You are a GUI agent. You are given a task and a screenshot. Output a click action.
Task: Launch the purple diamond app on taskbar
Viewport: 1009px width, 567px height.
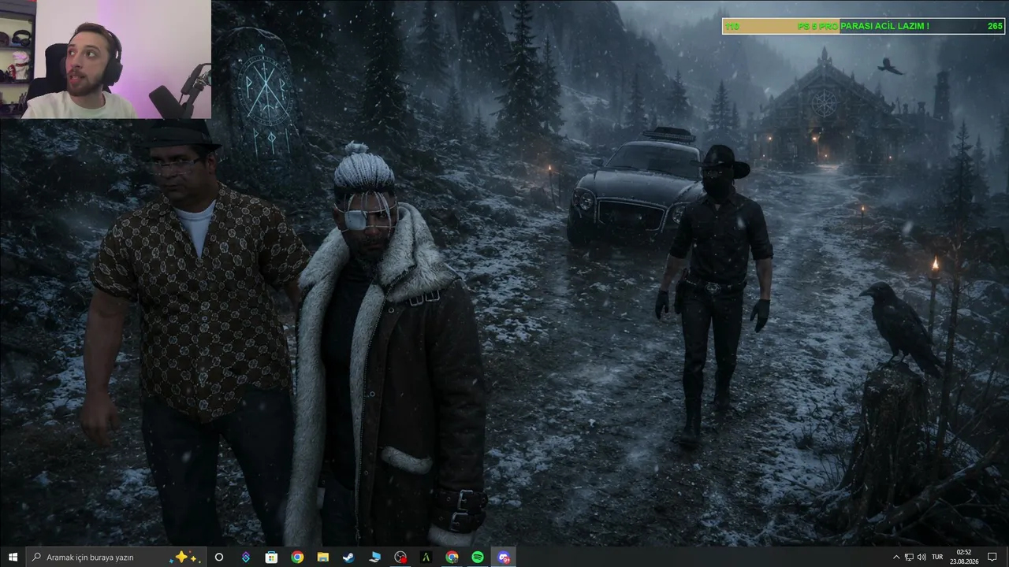coord(245,557)
